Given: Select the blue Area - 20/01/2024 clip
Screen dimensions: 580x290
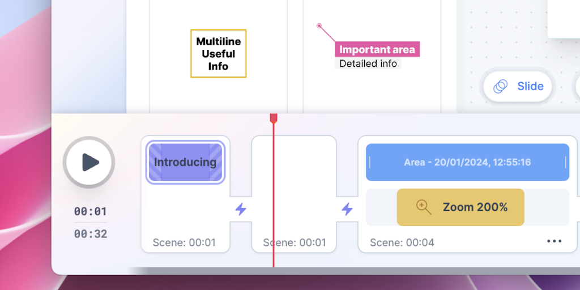Looking at the screenshot, I should click(x=467, y=163).
